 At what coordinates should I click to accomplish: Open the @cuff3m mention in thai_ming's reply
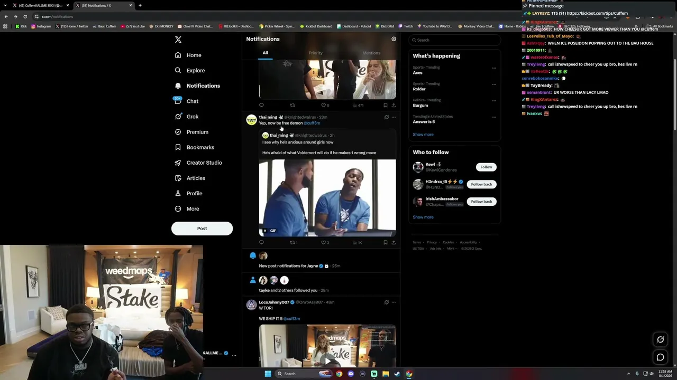tap(312, 123)
